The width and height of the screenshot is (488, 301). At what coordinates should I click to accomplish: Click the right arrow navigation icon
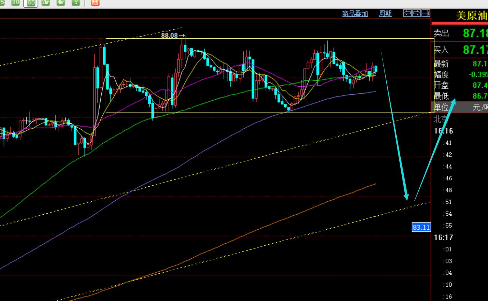pyautogui.click(x=416, y=14)
